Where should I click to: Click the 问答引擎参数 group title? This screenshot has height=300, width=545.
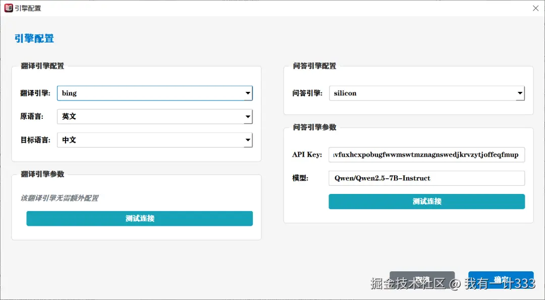[x=314, y=127]
